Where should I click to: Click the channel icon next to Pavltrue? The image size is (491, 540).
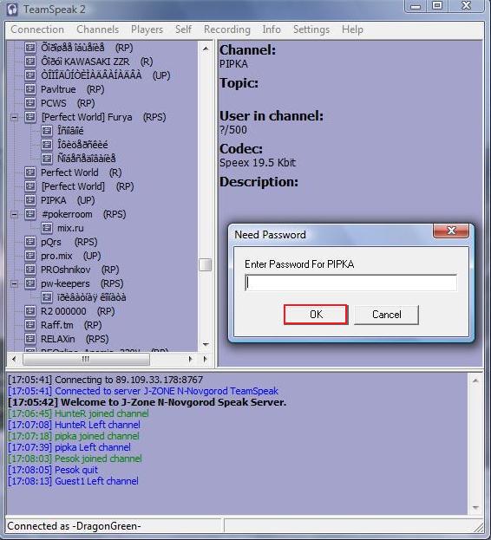[30, 89]
